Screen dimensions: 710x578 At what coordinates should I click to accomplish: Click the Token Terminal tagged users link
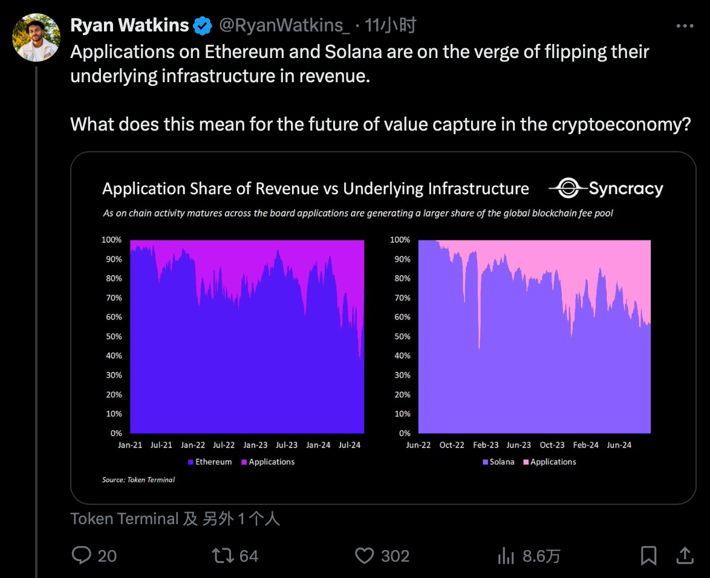click(175, 519)
